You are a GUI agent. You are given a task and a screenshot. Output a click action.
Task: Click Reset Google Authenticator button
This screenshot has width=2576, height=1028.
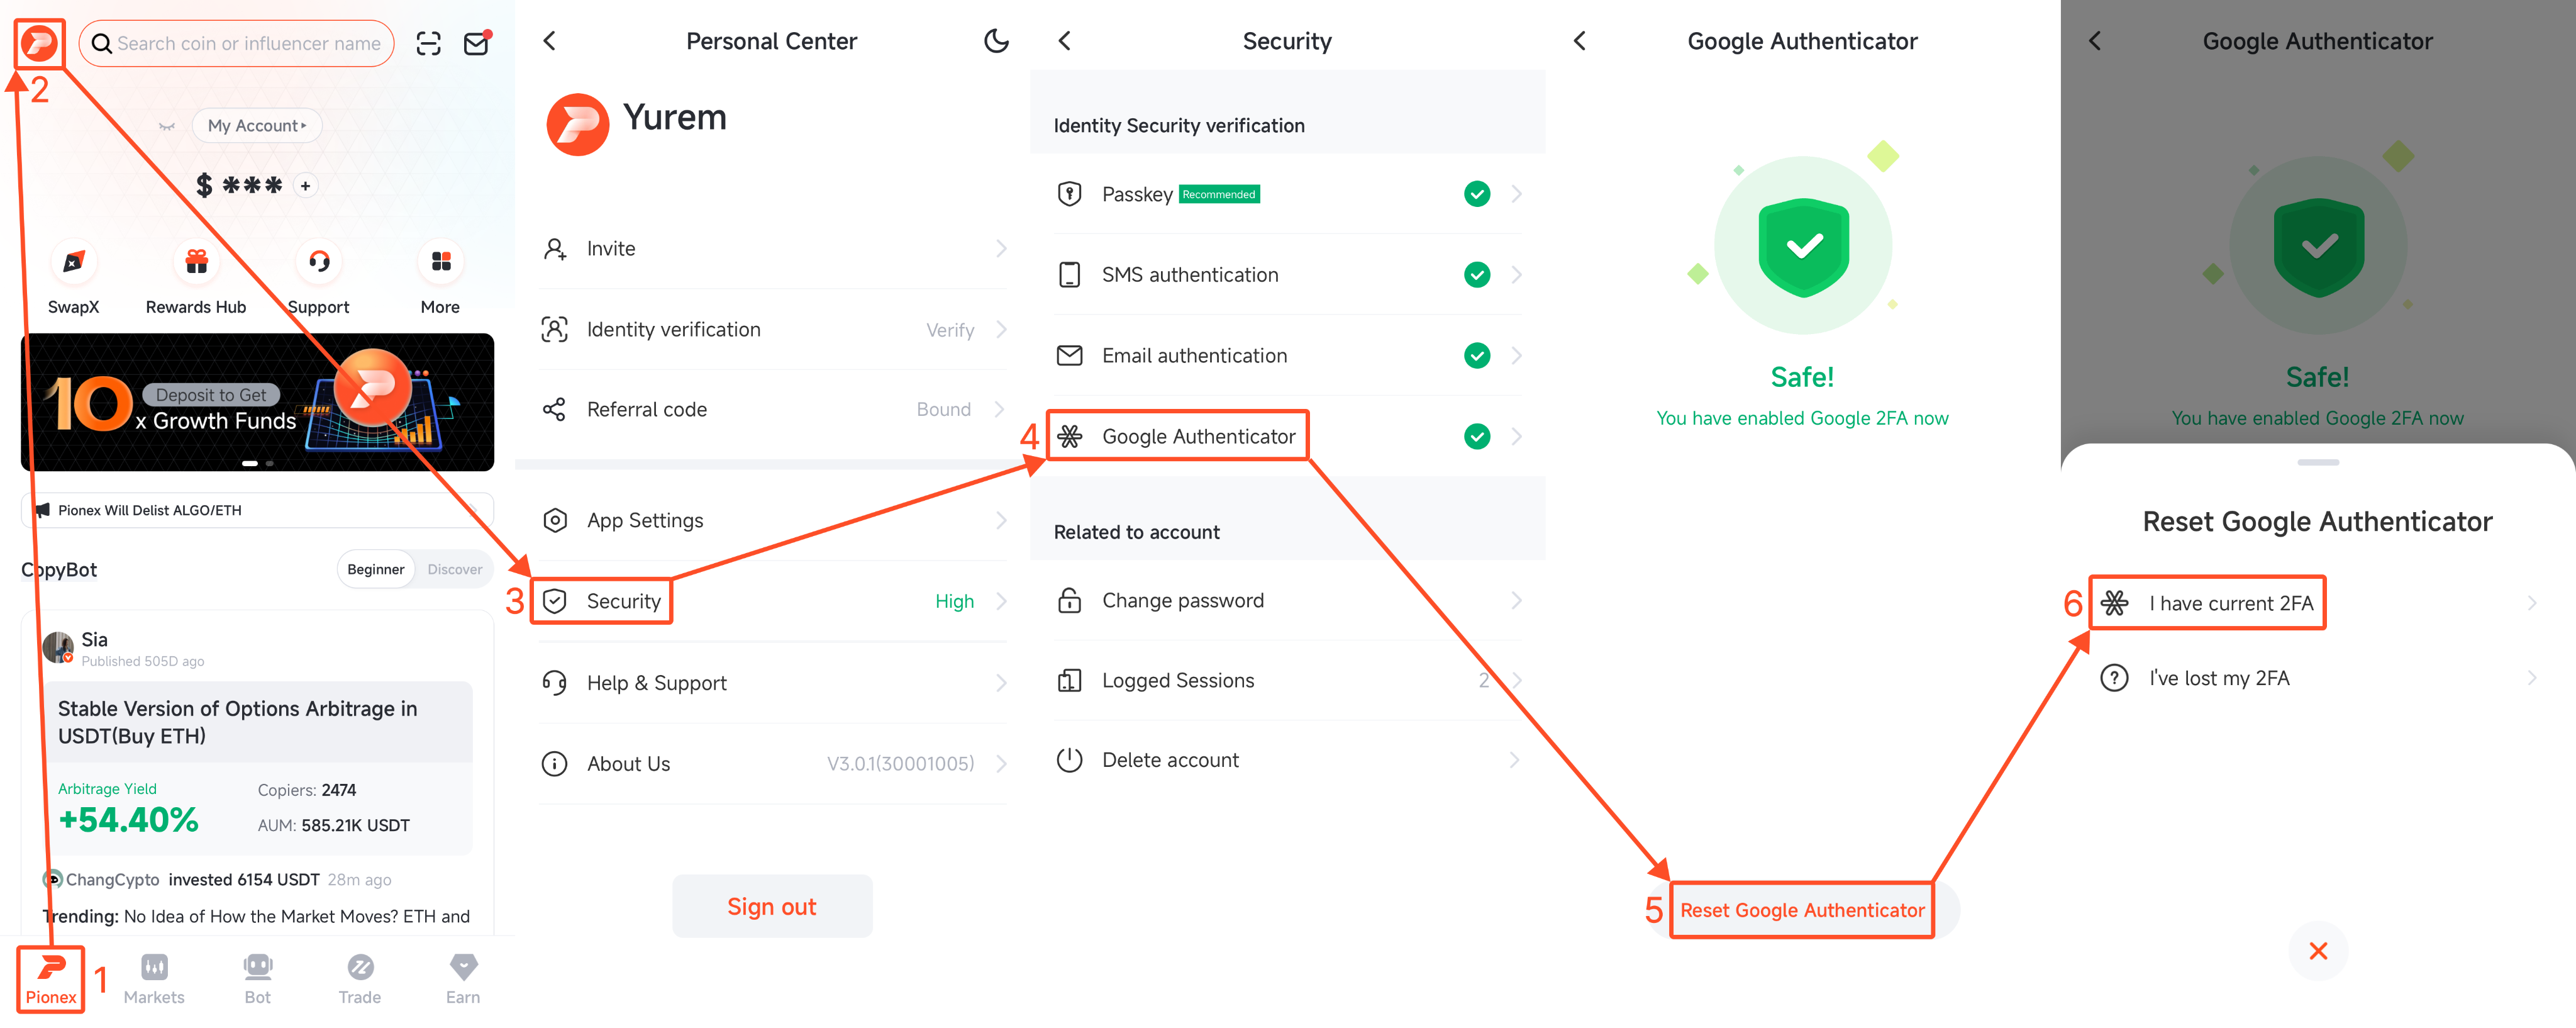click(x=1802, y=910)
